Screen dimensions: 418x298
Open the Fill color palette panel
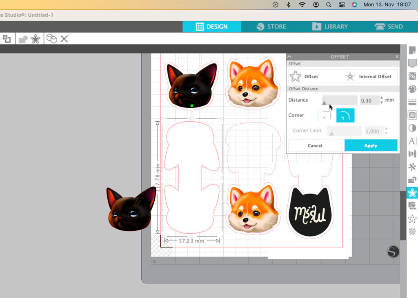[412, 89]
